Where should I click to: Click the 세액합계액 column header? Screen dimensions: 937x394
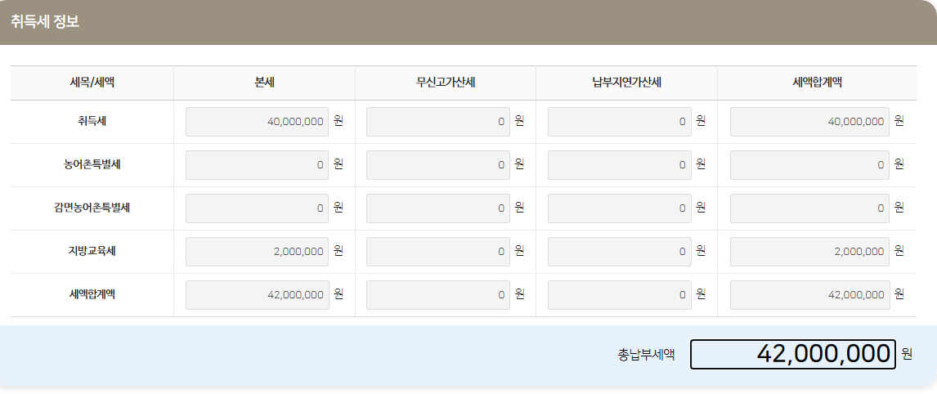point(817,83)
